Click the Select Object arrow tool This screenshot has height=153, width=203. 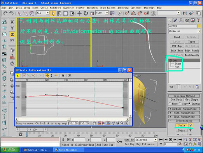pyautogui.click(x=53, y=13)
